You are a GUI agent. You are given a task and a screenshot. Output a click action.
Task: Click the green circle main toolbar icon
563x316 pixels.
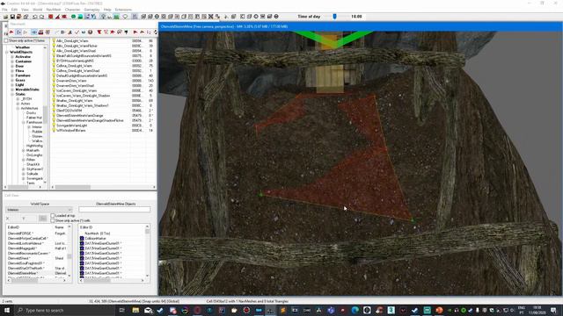(73, 17)
